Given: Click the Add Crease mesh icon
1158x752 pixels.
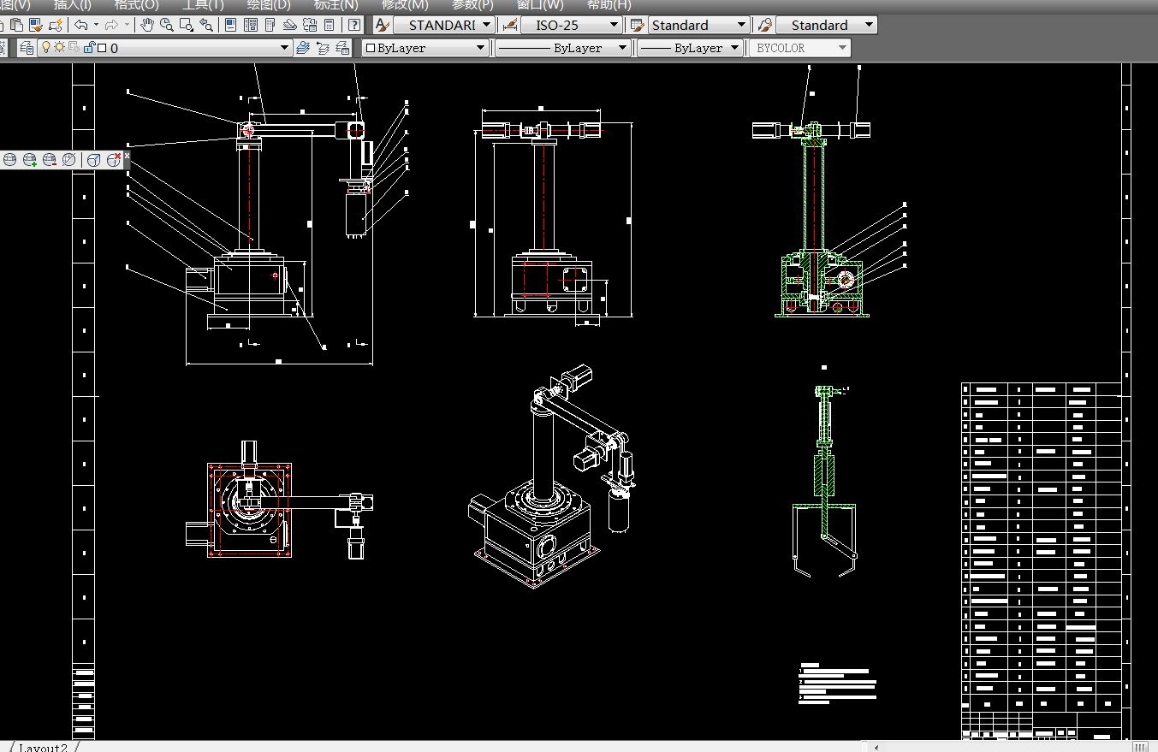Looking at the screenshot, I should pos(94,160).
